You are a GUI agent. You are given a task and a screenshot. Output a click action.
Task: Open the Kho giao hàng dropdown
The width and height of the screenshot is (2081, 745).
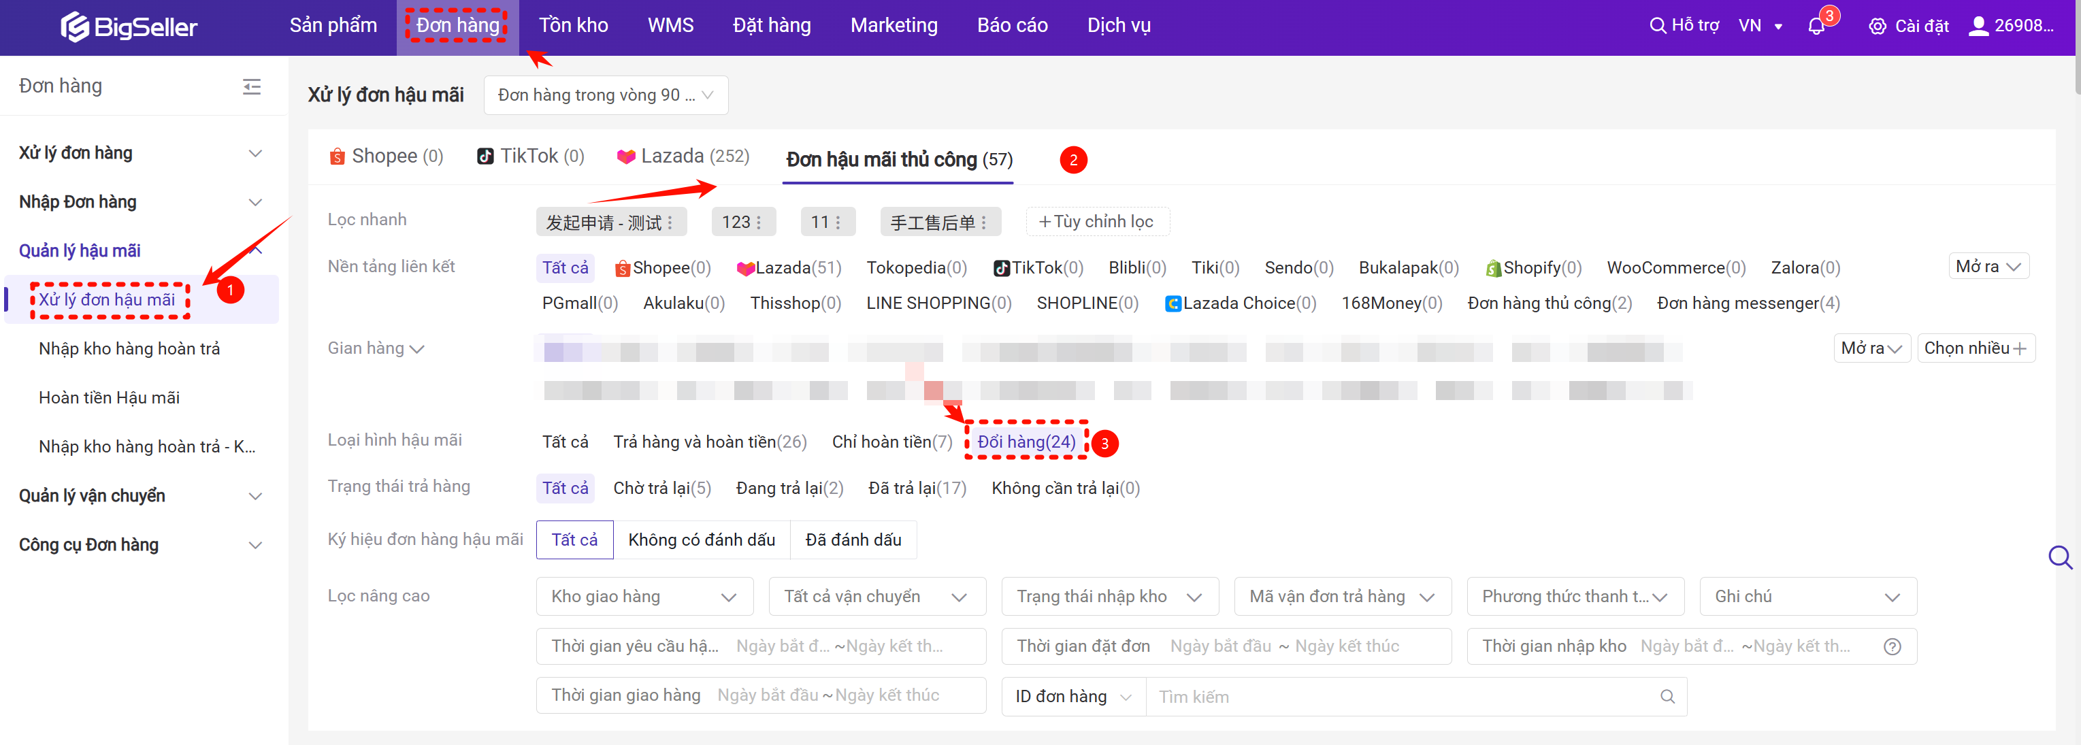click(644, 596)
